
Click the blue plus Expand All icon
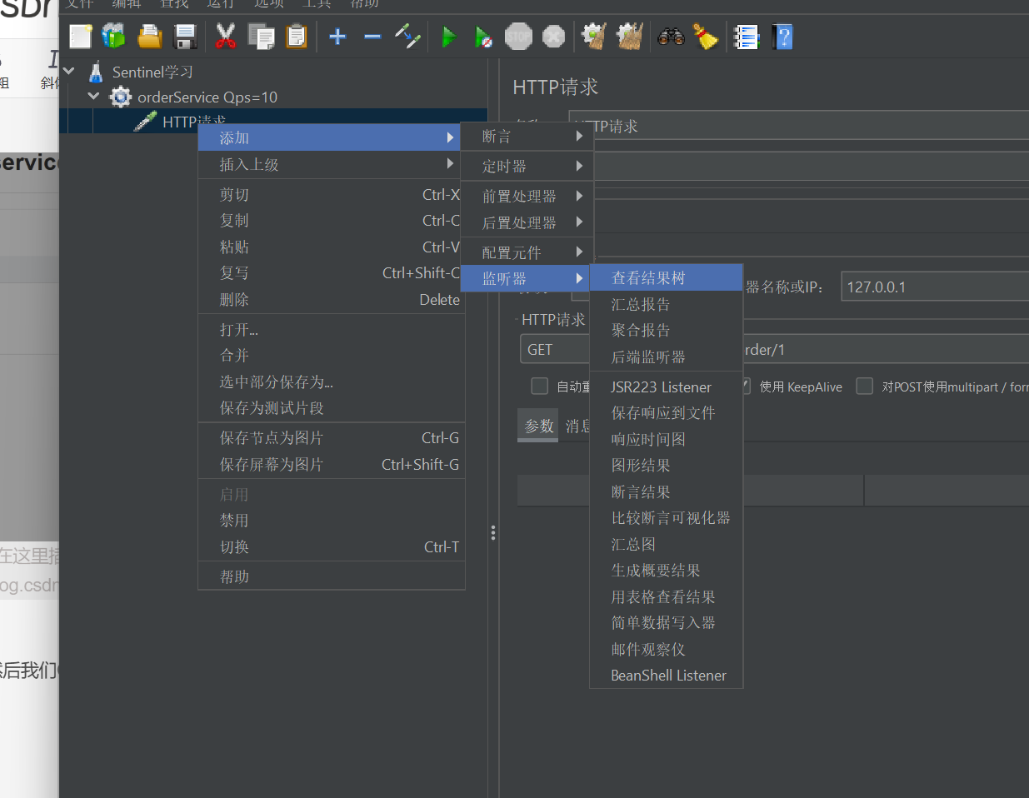click(337, 37)
